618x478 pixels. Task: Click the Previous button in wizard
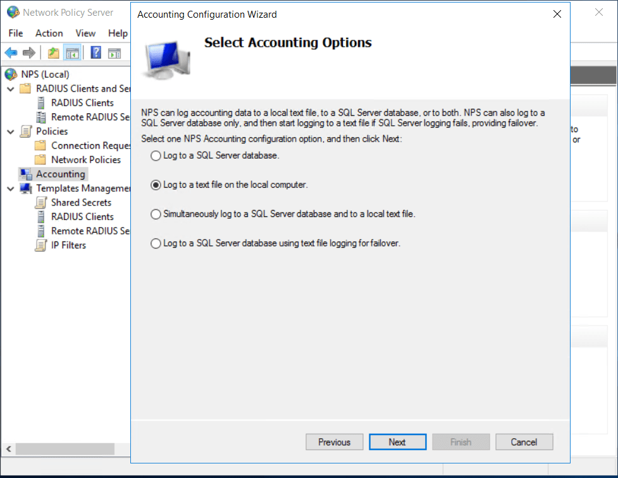coord(334,442)
